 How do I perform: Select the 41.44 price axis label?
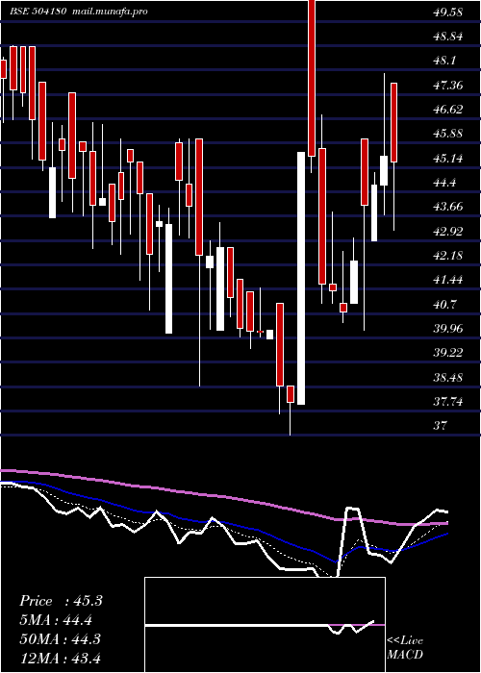point(447,280)
